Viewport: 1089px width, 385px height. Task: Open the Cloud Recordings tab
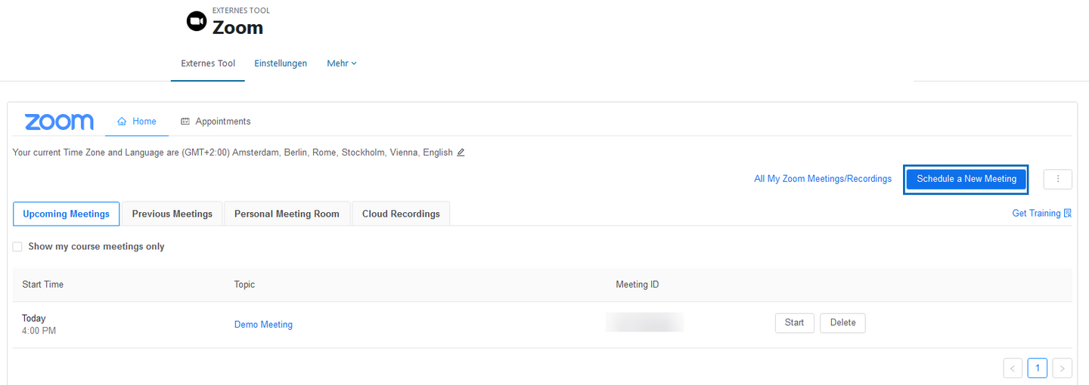(401, 214)
